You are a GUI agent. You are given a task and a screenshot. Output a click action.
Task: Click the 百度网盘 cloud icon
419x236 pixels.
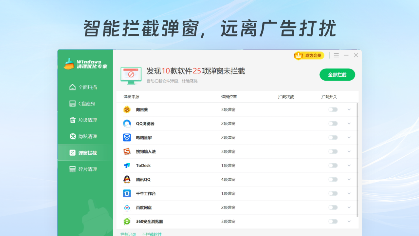tap(127, 207)
